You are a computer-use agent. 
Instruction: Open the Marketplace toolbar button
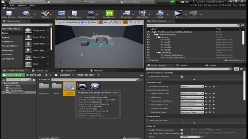pos(74,14)
